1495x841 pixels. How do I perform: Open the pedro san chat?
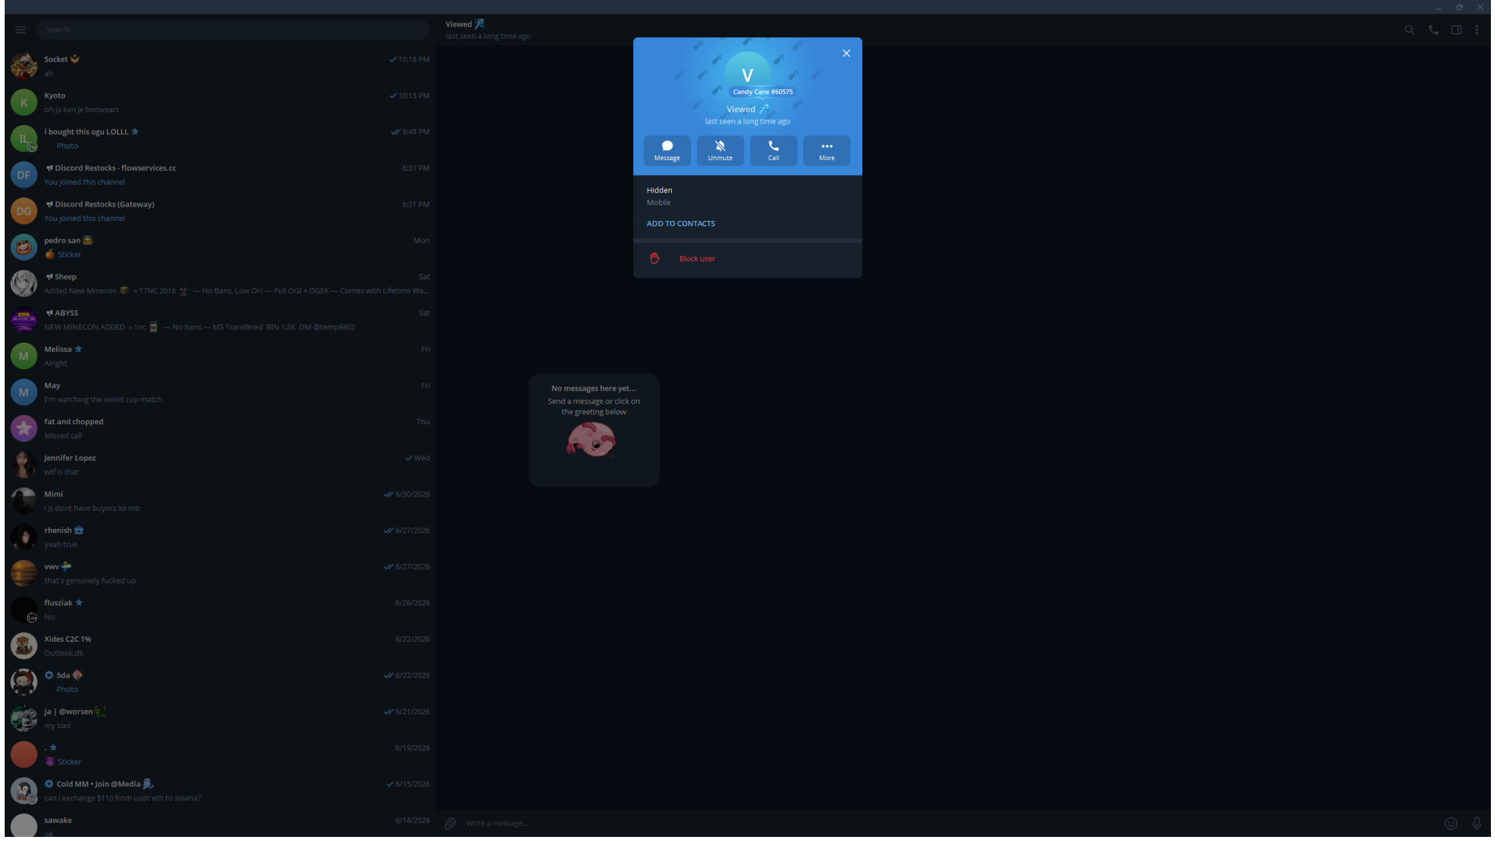tap(220, 247)
